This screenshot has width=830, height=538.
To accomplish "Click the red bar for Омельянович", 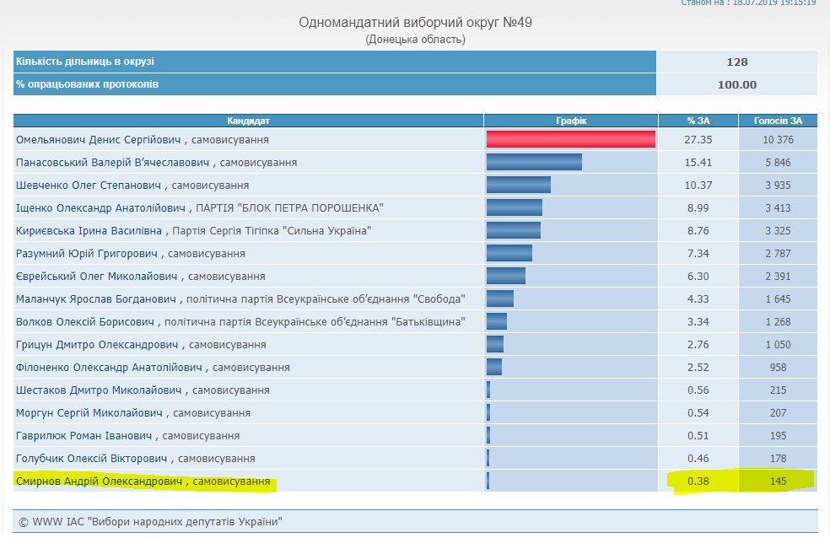I will pyautogui.click(x=570, y=139).
